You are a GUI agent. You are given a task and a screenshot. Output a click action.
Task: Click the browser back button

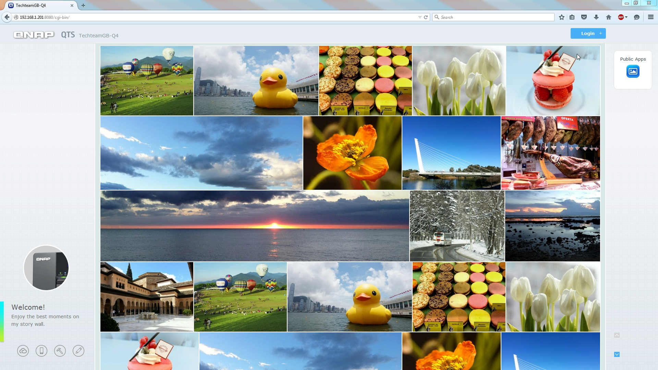pyautogui.click(x=7, y=17)
